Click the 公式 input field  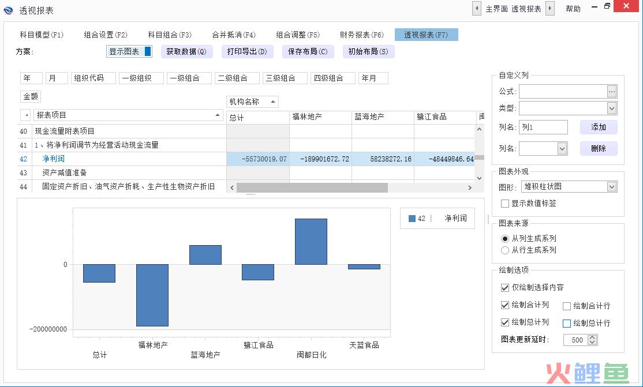coord(563,92)
